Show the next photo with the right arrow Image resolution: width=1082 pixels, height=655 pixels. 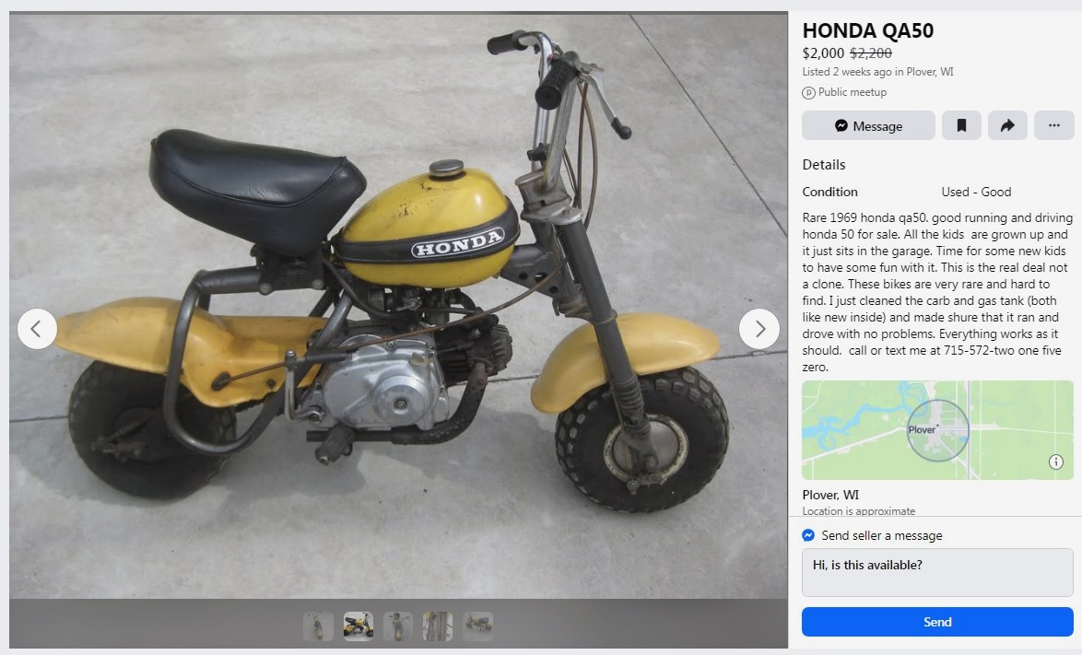point(759,329)
